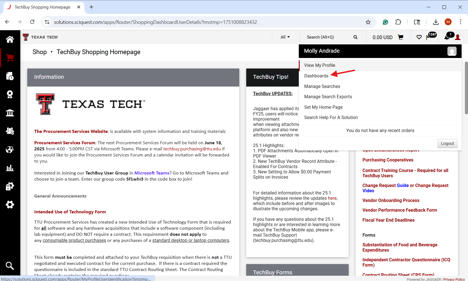Click the techbuy.purchasing@ttu.edu email link
The height and width of the screenshot is (281, 468).
click(x=192, y=149)
